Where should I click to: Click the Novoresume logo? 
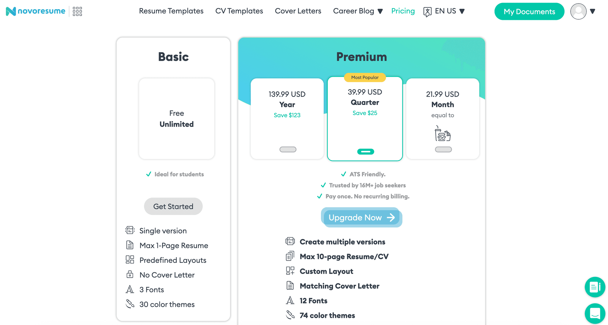click(36, 11)
